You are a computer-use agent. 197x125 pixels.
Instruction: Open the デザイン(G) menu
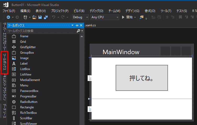pos(132,11)
